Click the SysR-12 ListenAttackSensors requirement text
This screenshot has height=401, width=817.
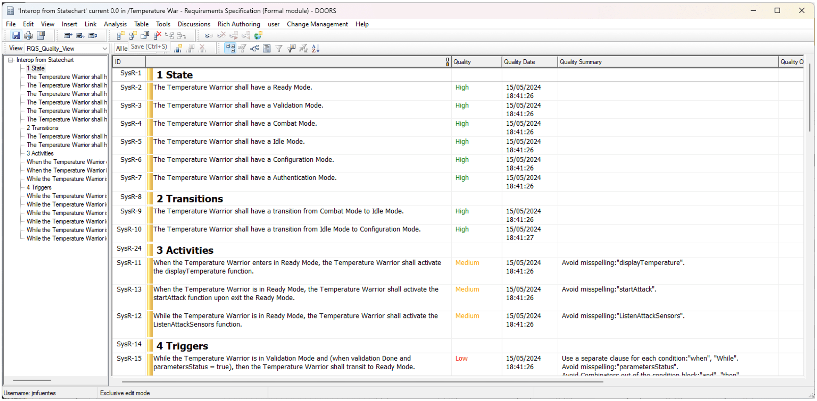click(x=295, y=320)
